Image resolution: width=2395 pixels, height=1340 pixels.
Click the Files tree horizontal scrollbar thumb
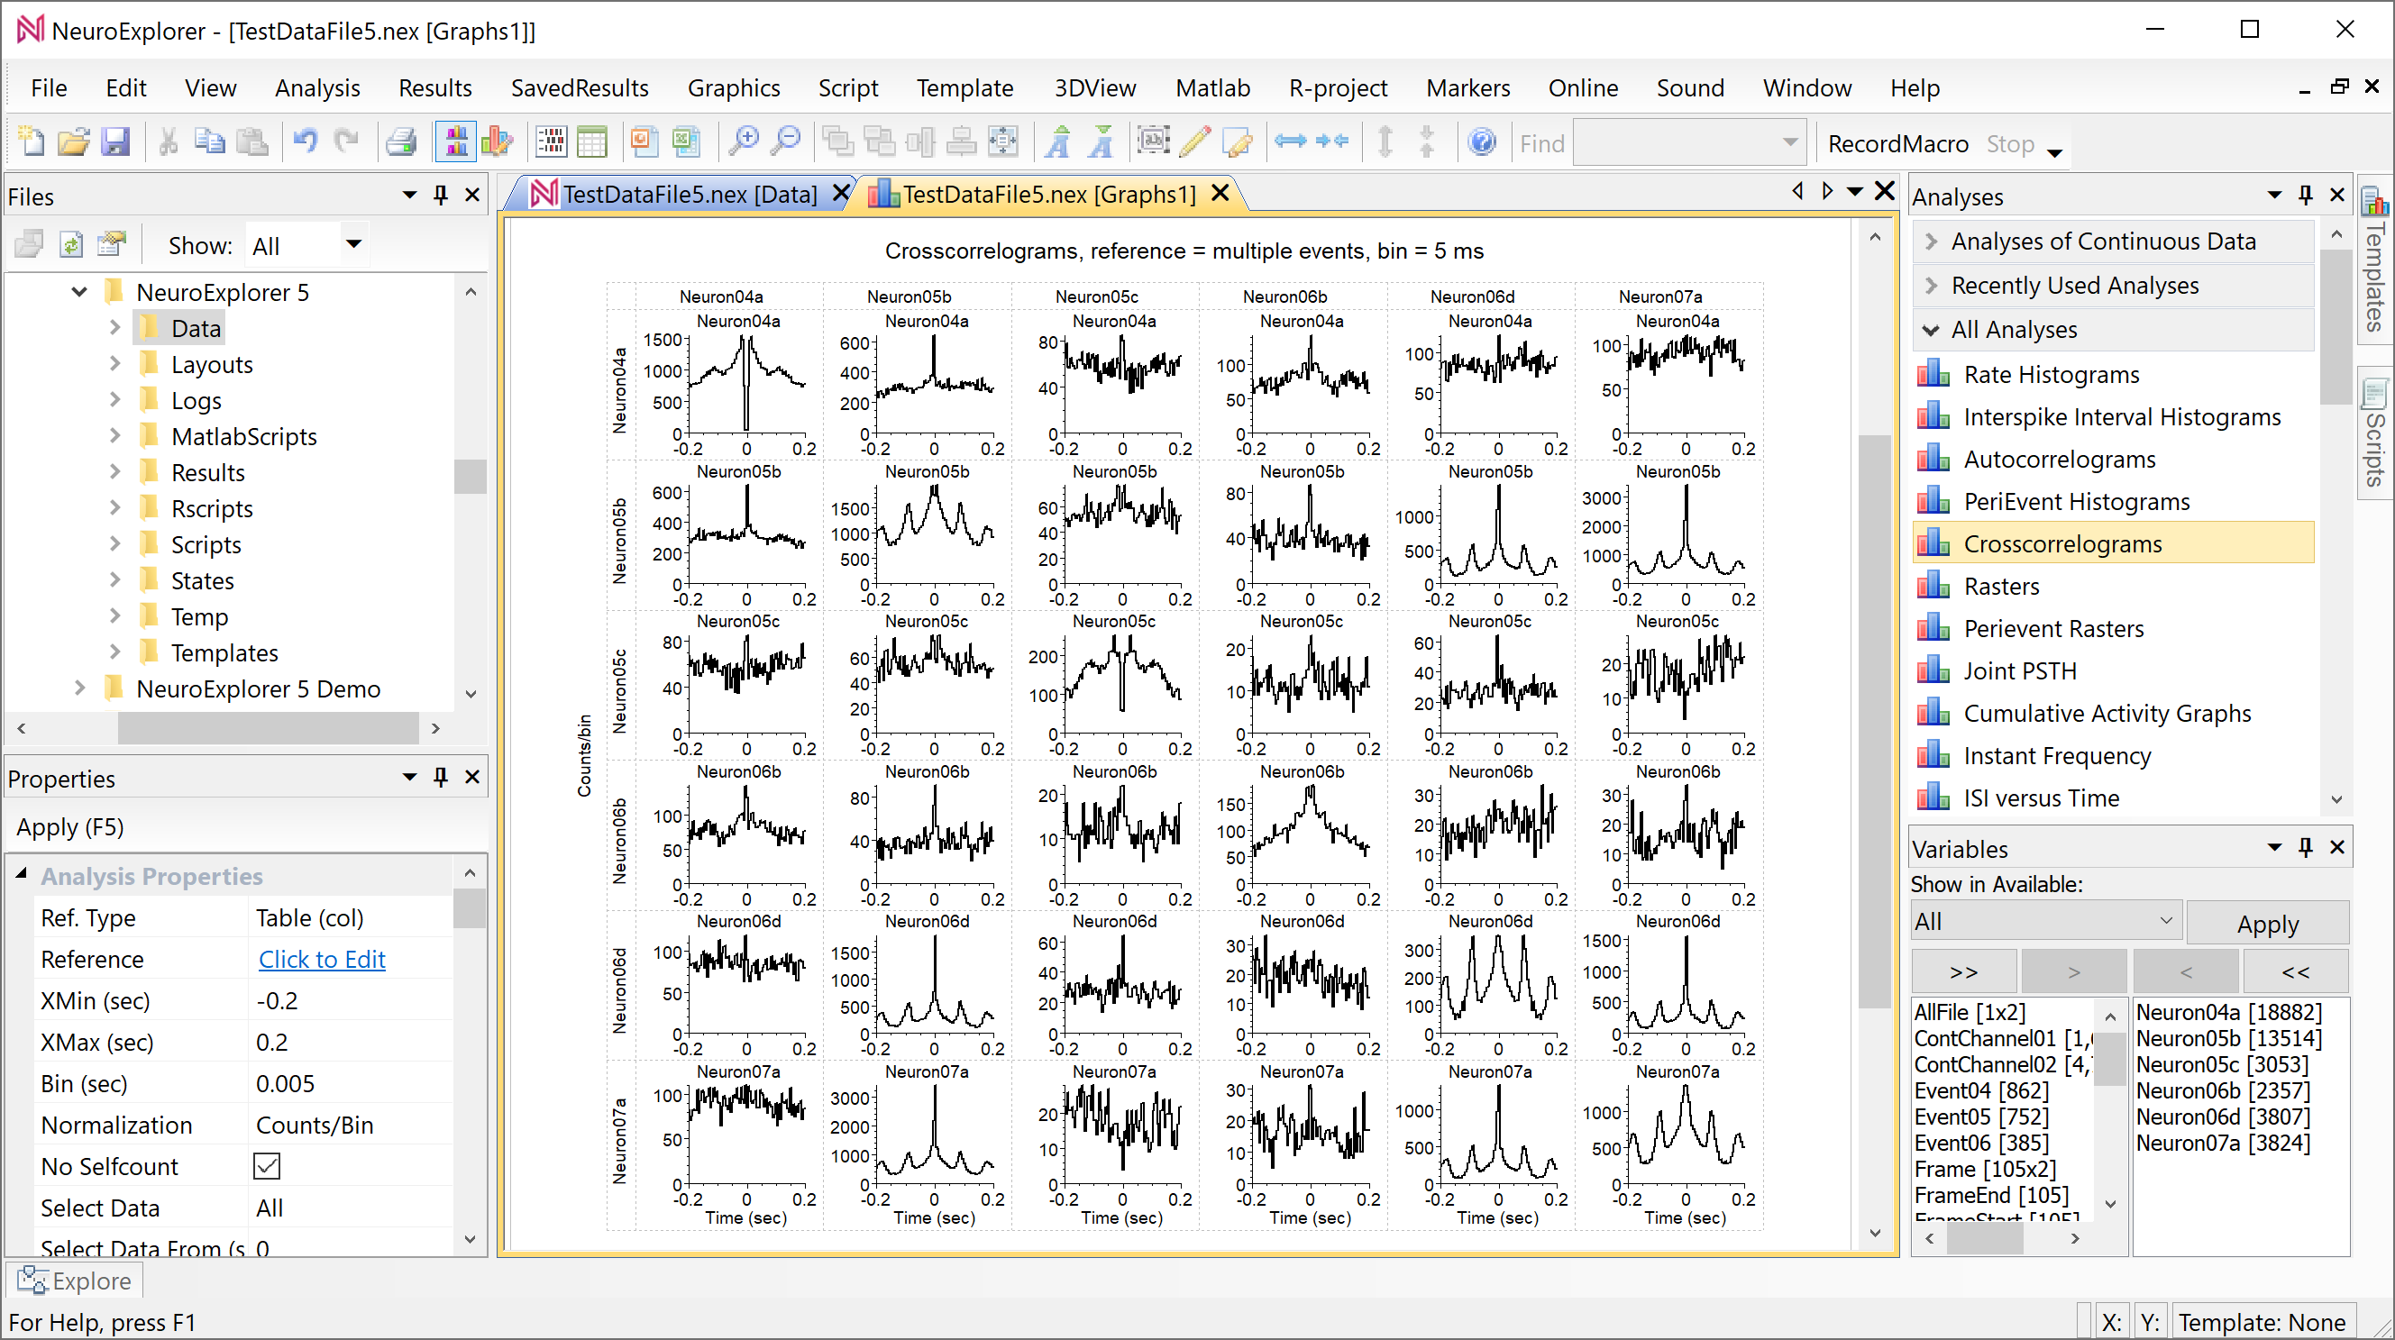click(x=268, y=727)
